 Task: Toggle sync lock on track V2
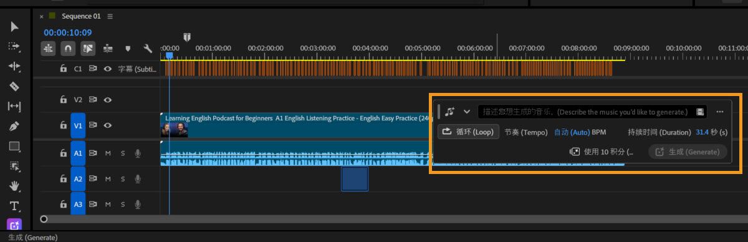(x=93, y=99)
